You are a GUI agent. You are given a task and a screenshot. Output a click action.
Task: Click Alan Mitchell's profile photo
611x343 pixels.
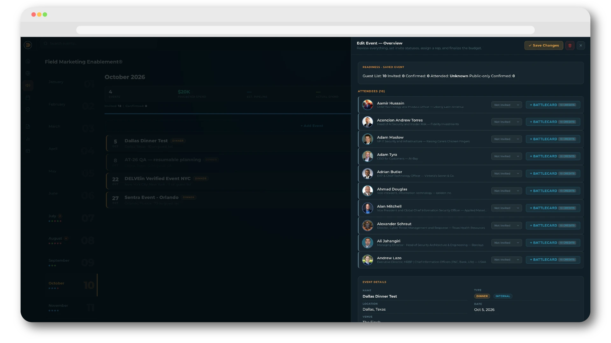tap(368, 208)
